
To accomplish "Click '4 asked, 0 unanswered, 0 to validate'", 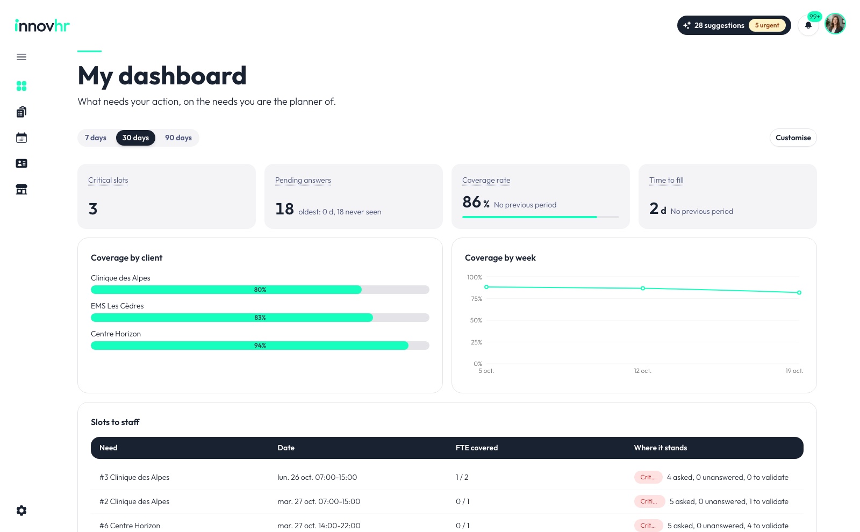I will 728,477.
